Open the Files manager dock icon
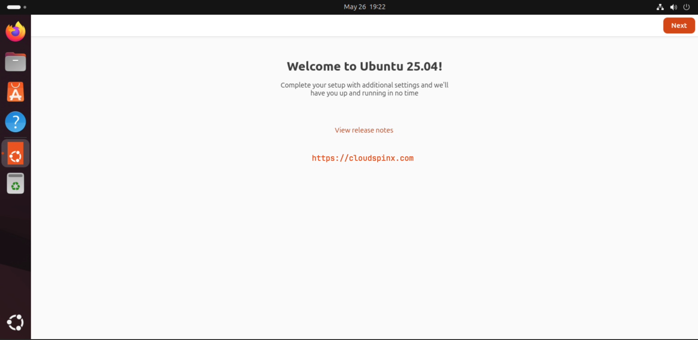Image resolution: width=698 pixels, height=340 pixels. click(15, 62)
